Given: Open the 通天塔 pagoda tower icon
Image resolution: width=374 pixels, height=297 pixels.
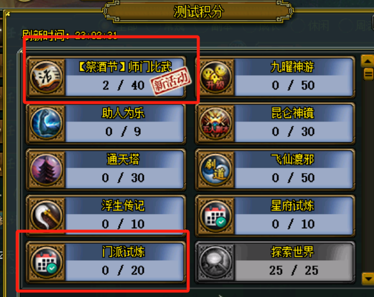Looking at the screenshot, I should (46, 170).
